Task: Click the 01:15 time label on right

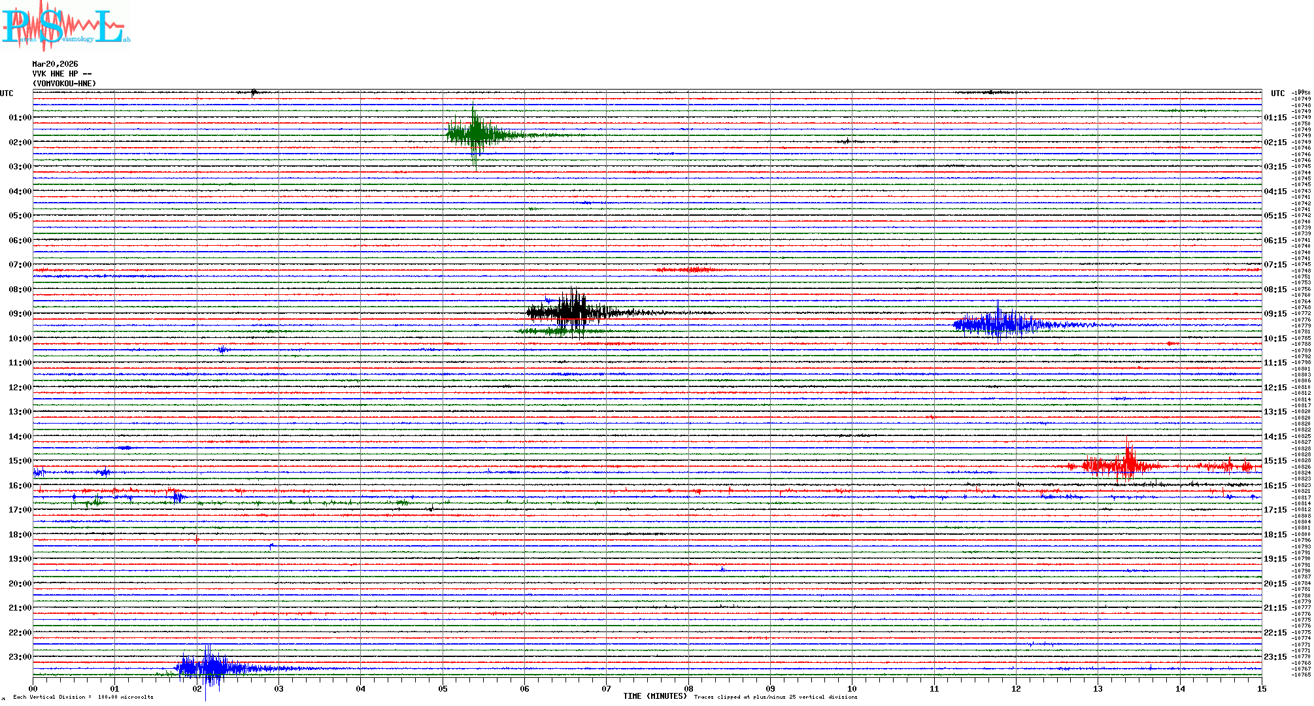Action: (1275, 118)
